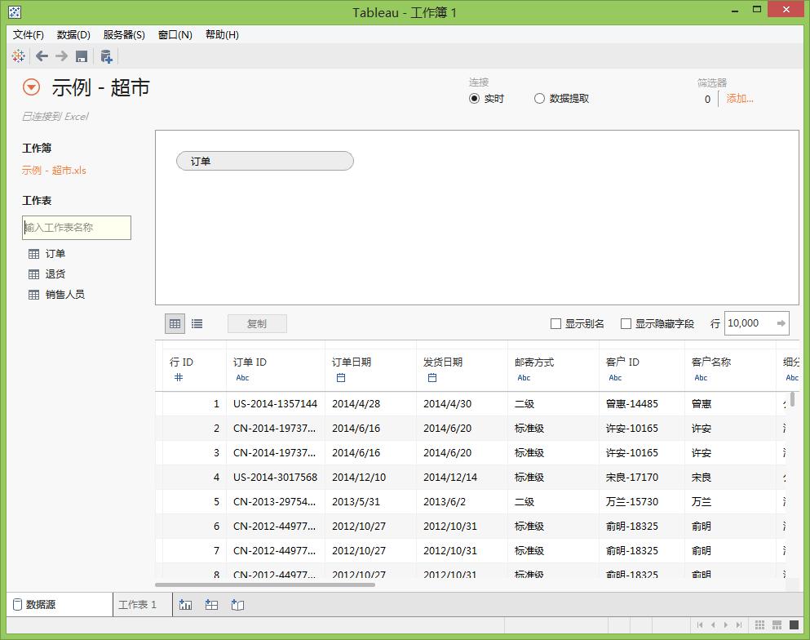Change data type of 客户名称 column
This screenshot has height=640, width=810.
(701, 378)
